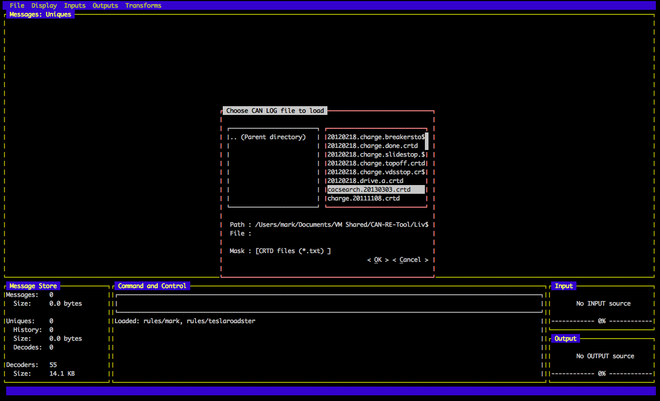660x401 pixels.
Task: Open the Outputs menu
Action: point(105,6)
